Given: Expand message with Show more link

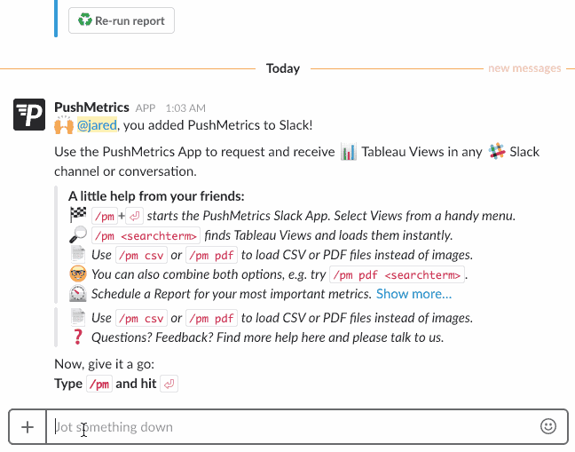Looking at the screenshot, I should [x=414, y=293].
